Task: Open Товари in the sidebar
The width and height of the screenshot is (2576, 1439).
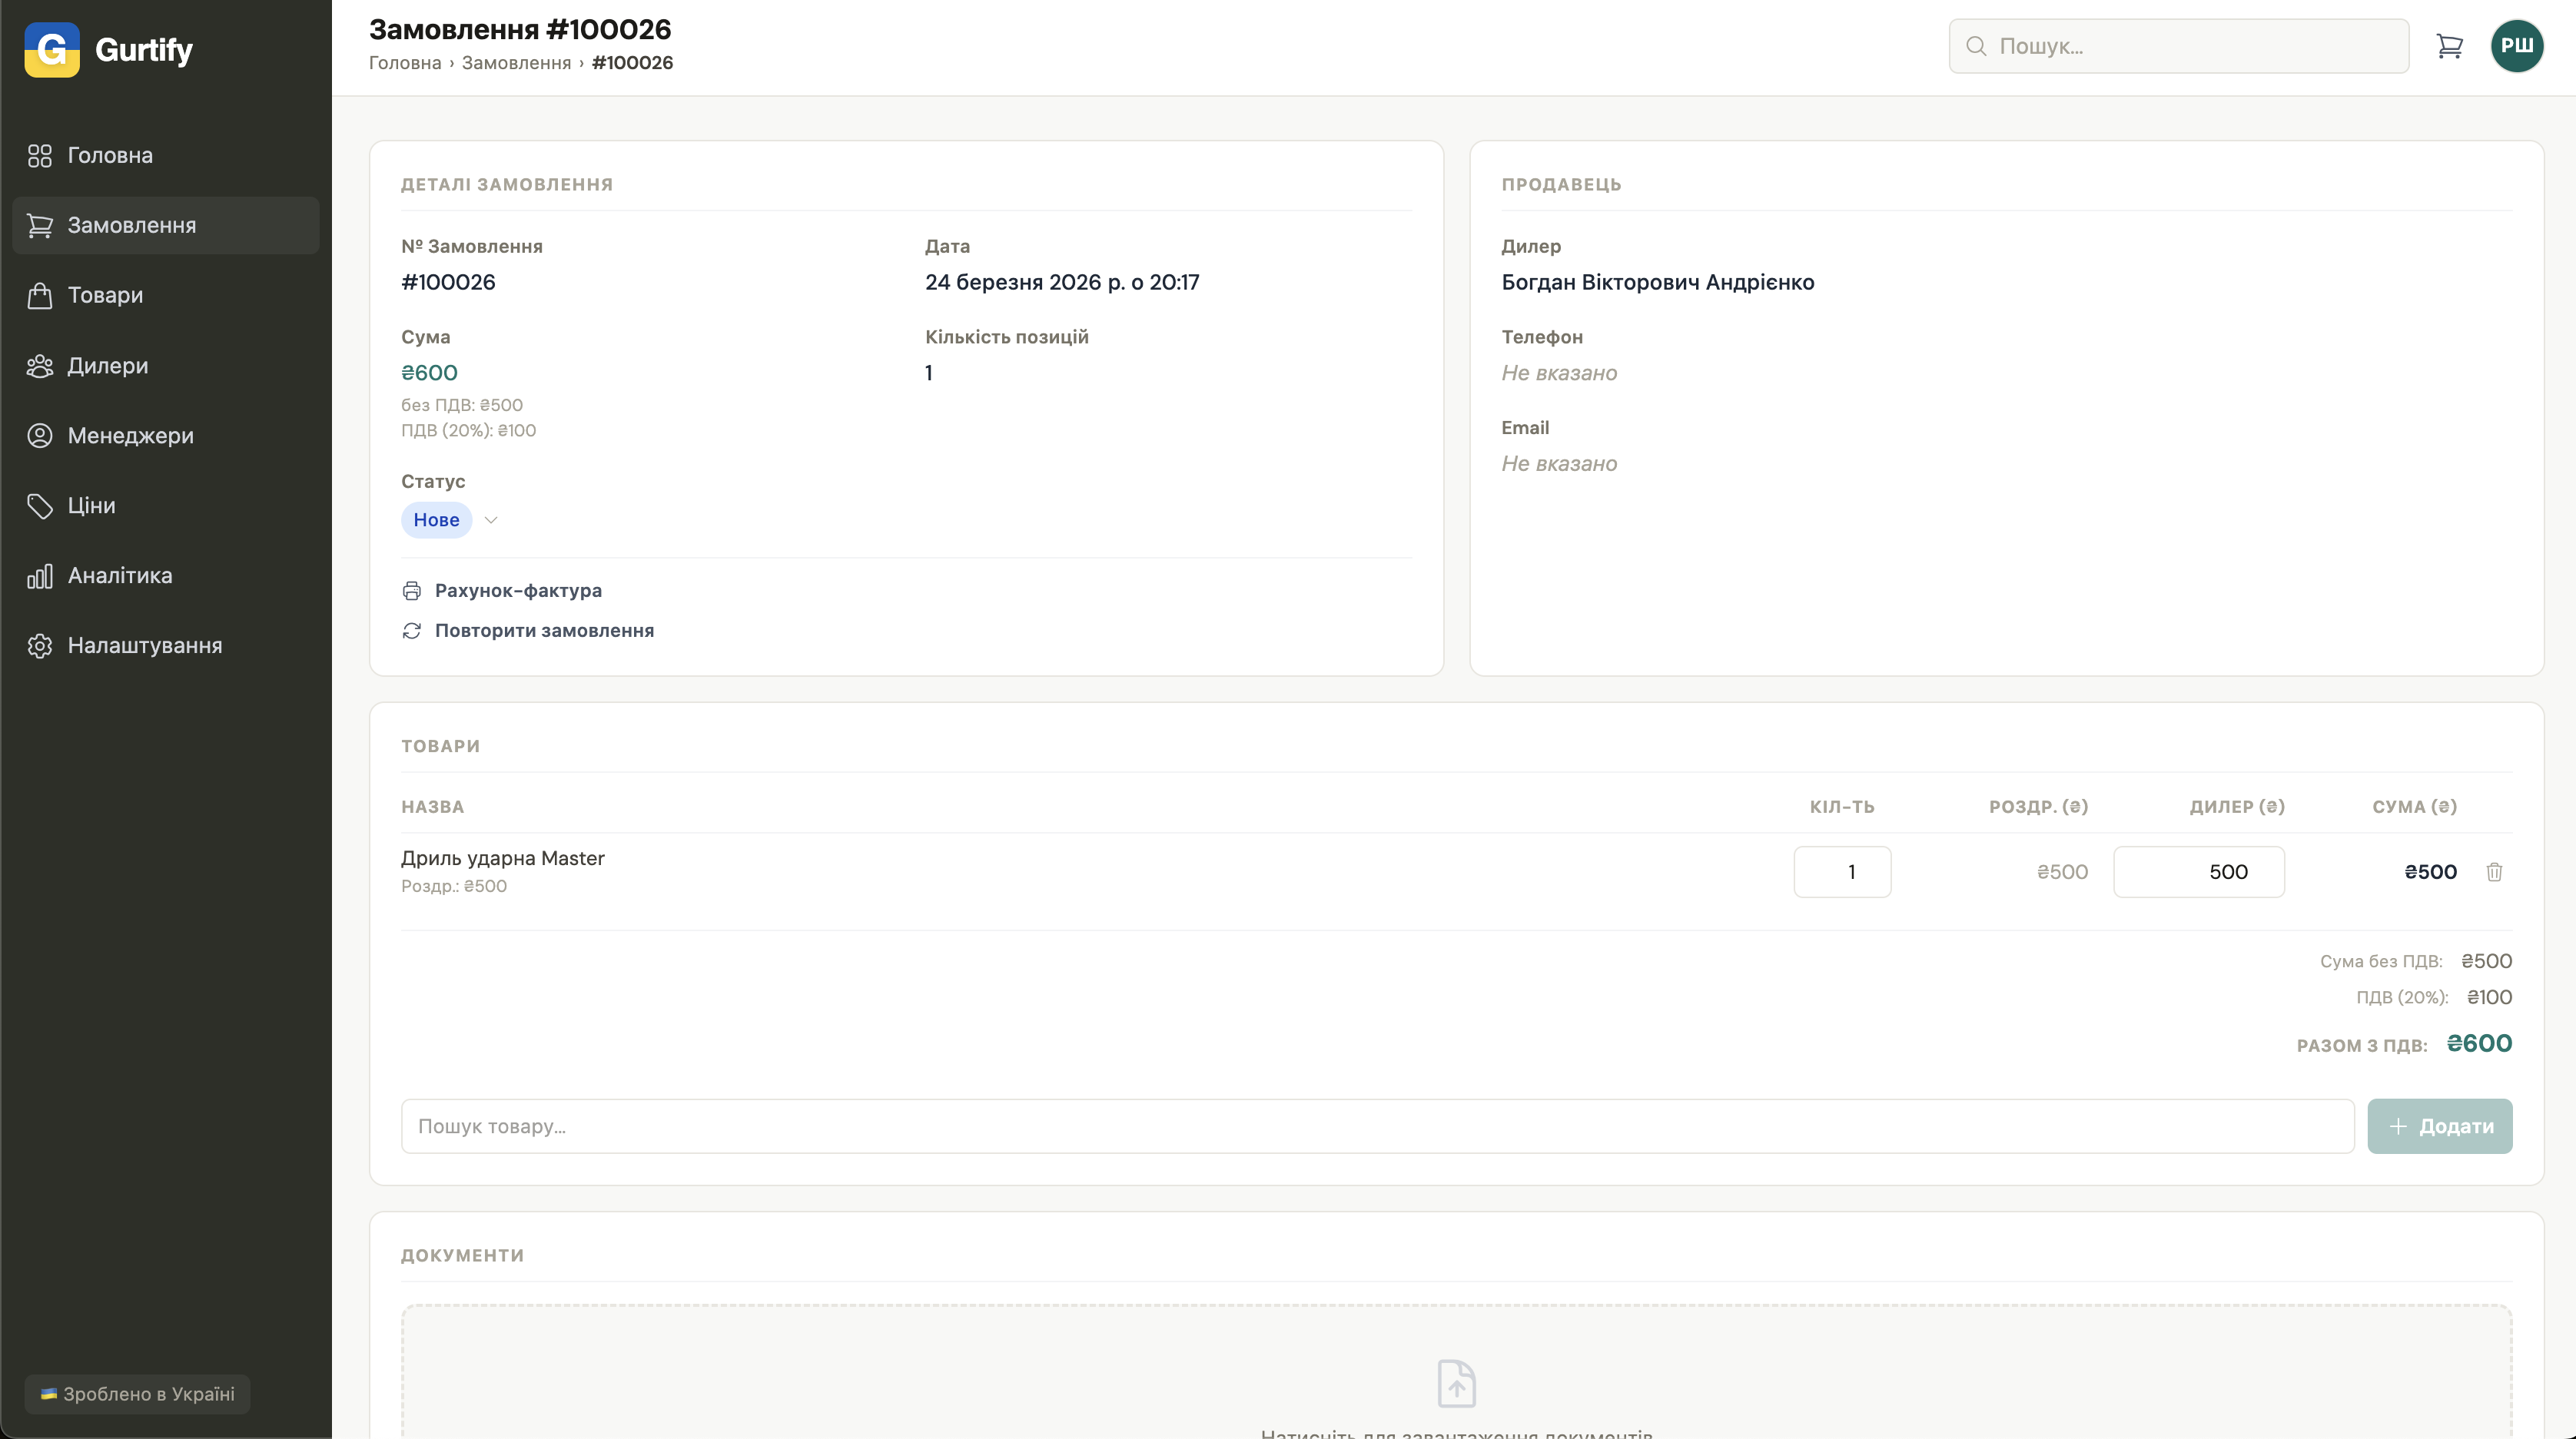Action: pyautogui.click(x=105, y=295)
